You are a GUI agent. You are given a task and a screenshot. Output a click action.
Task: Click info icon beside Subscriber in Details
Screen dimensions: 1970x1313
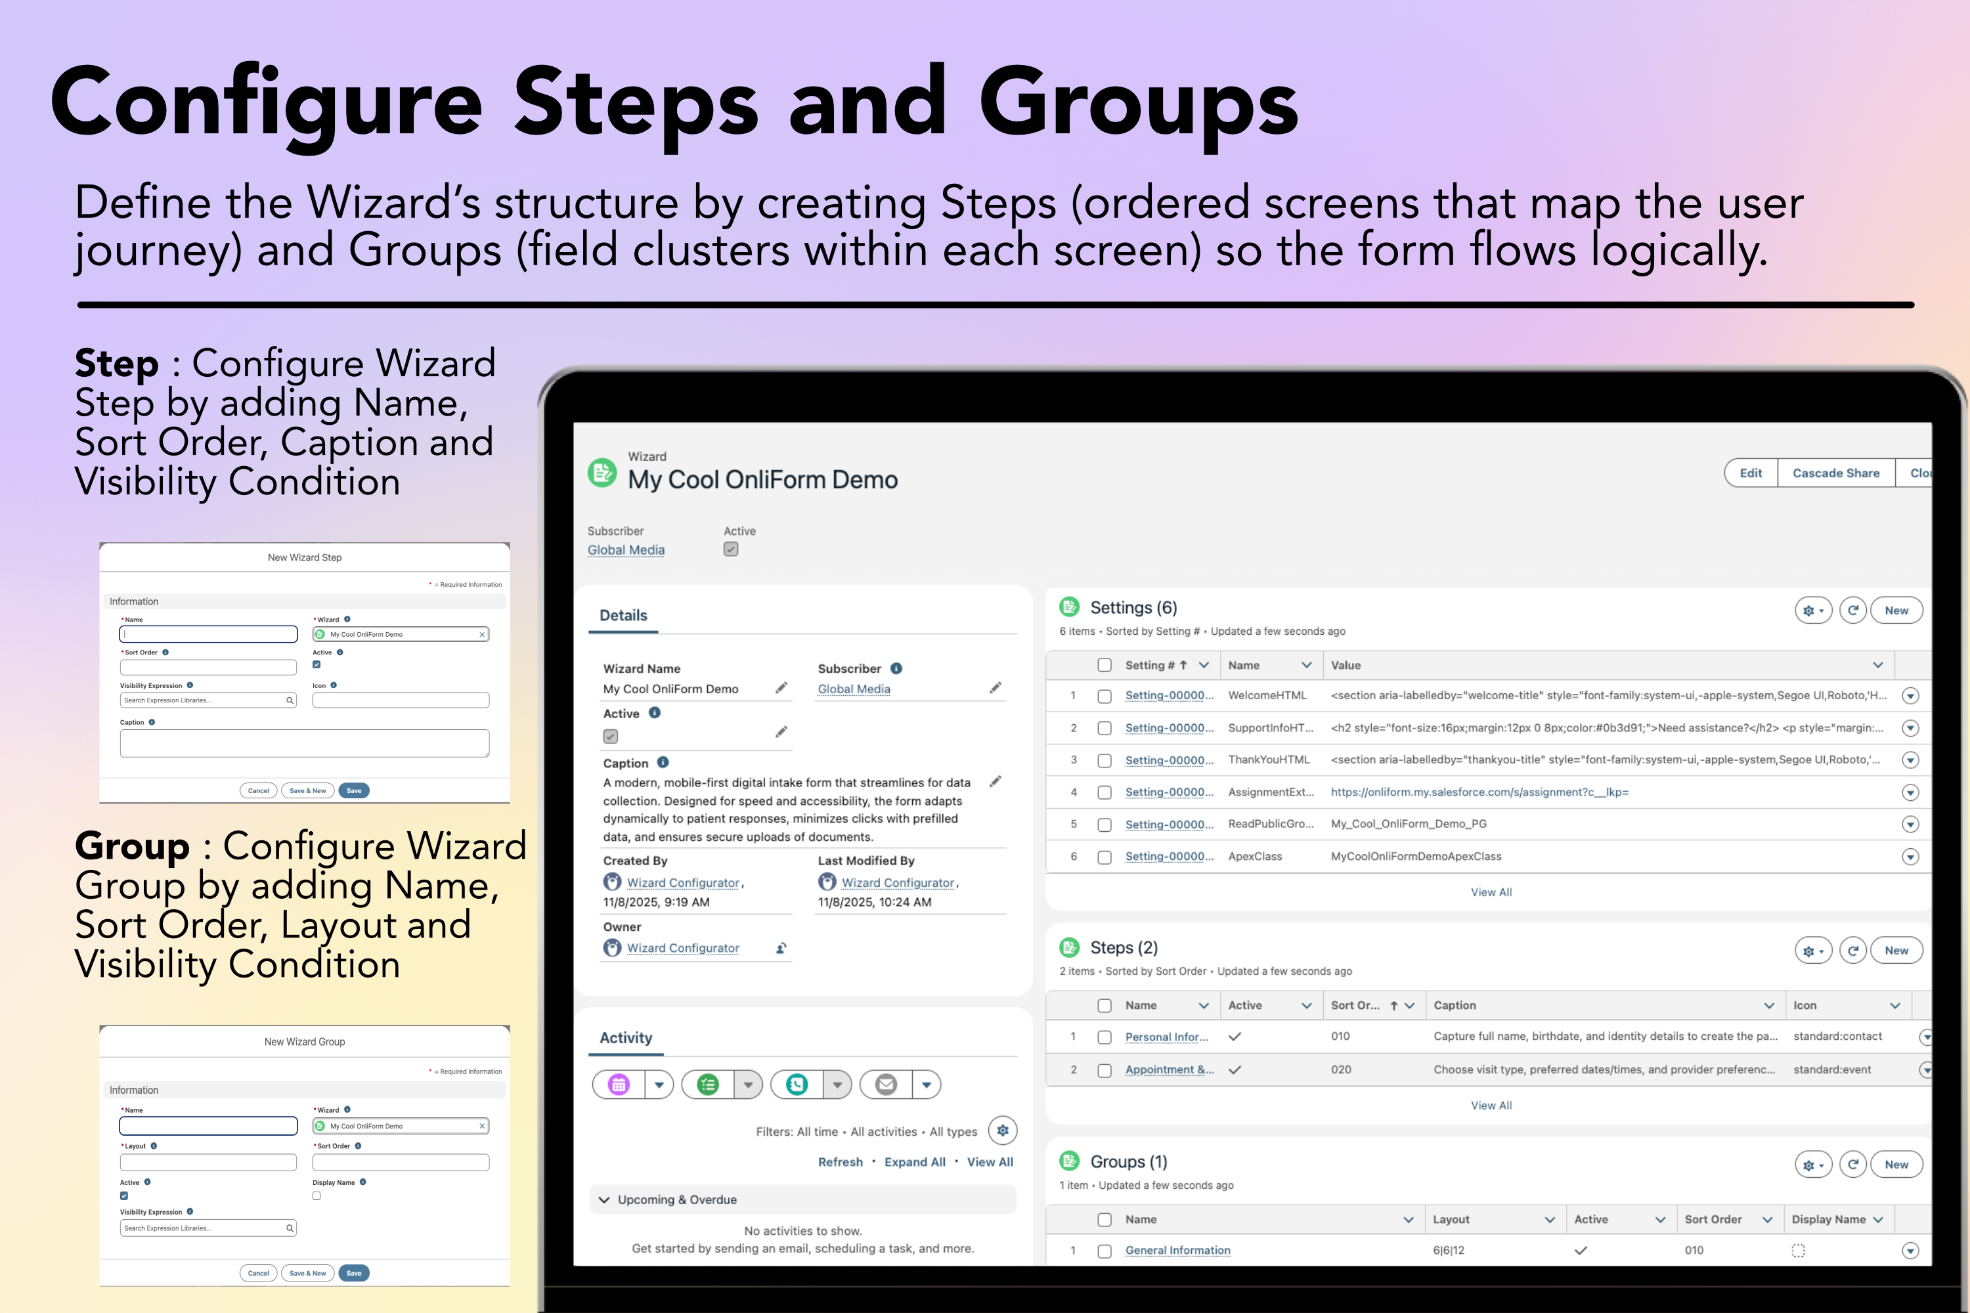coord(896,668)
